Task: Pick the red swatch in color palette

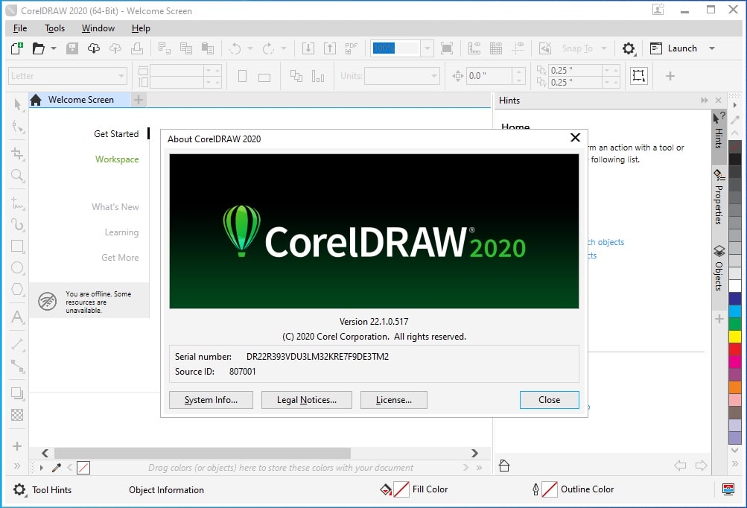Action: (x=735, y=349)
